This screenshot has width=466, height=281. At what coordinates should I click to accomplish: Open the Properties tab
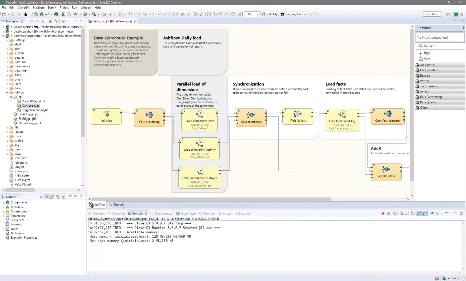116,214
